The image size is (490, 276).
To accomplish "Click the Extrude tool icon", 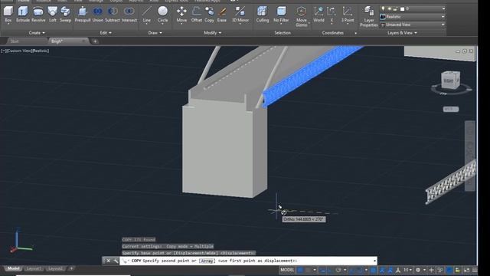I will (x=22, y=15).
